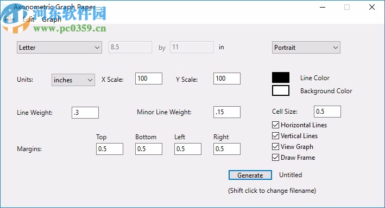Screen dimensions: 385x208
Task: Click the Minor Line Weight field
Action: pos(226,112)
